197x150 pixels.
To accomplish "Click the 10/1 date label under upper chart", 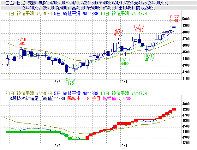I will (123, 82).
